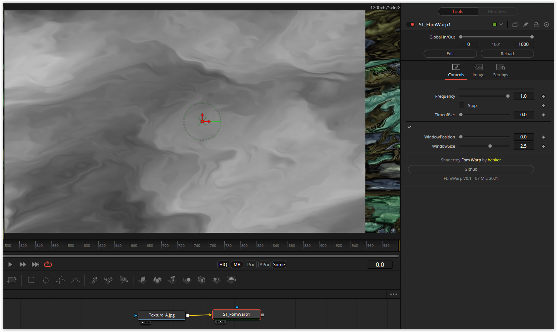Viewport: 557px width, 332px height.
Task: Open the tile color dropdown arrow
Action: click(x=501, y=24)
